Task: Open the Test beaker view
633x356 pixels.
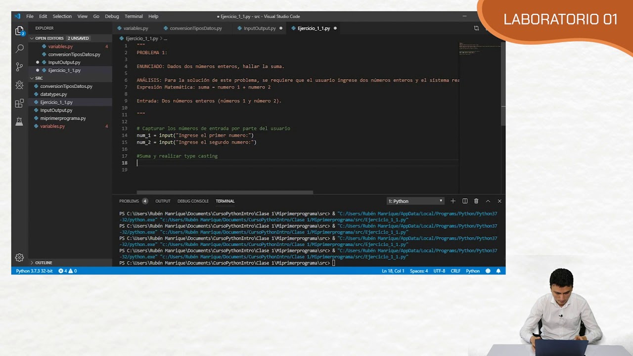Action: [x=19, y=121]
